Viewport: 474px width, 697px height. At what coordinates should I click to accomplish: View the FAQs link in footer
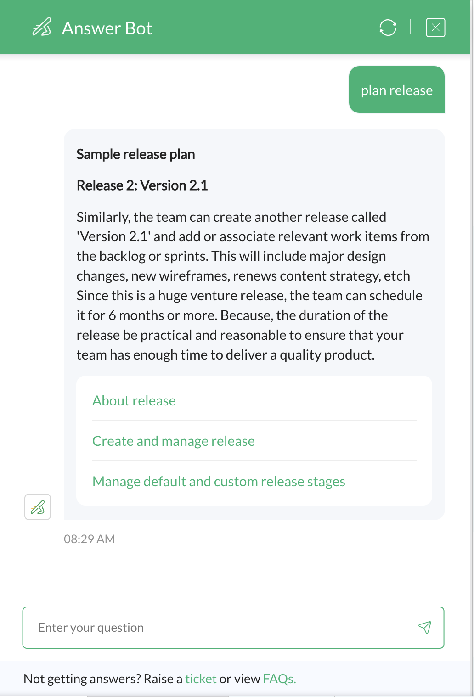[279, 679]
